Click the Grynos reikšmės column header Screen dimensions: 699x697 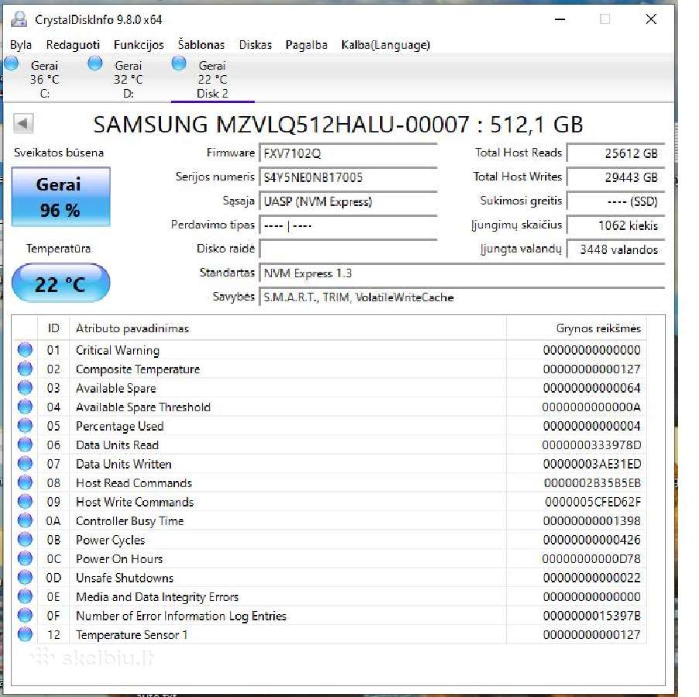[577, 328]
